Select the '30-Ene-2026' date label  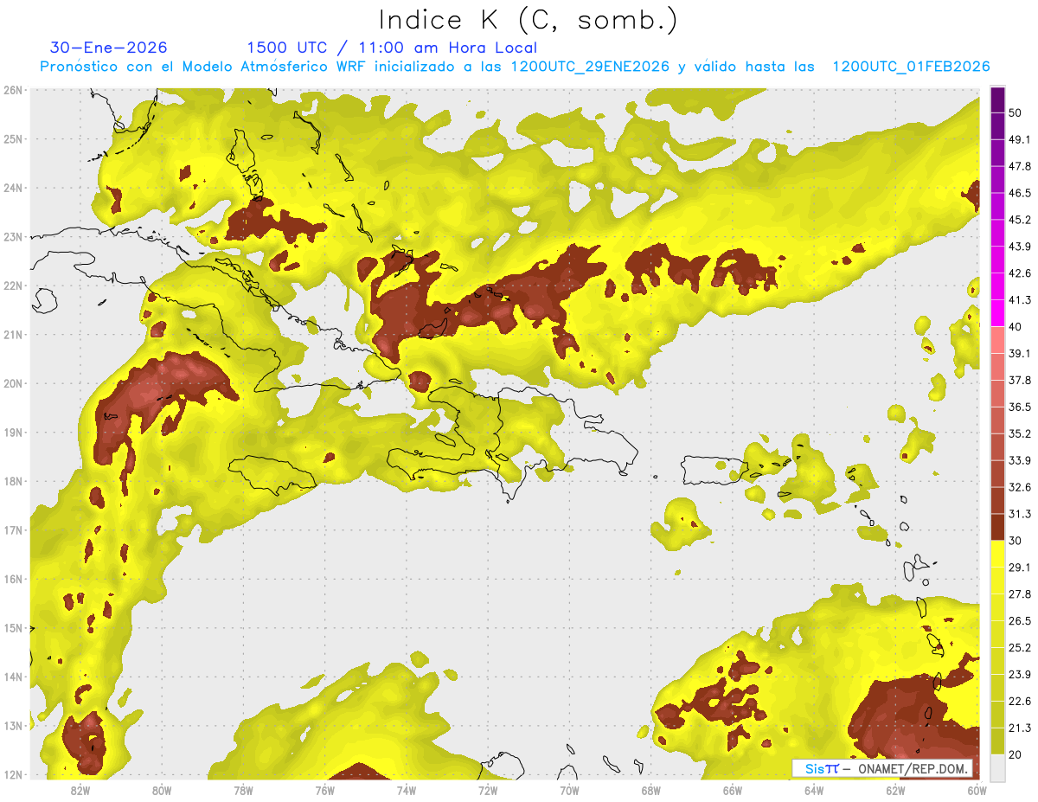pyautogui.click(x=109, y=48)
